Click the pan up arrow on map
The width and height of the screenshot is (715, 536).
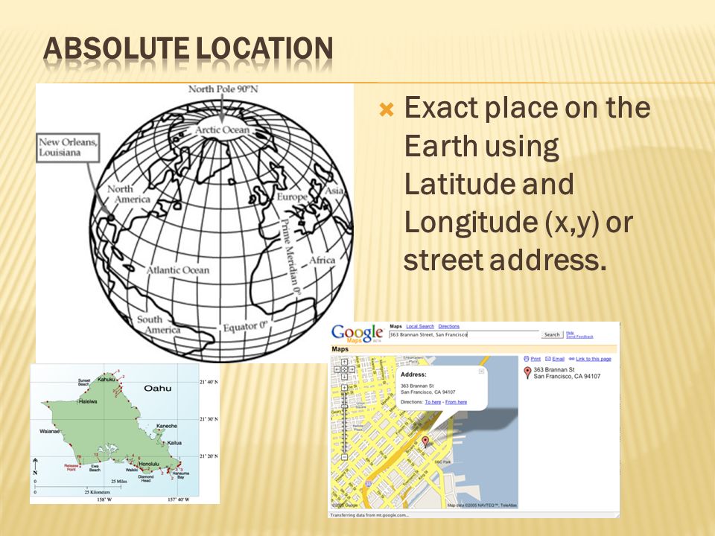point(344,362)
